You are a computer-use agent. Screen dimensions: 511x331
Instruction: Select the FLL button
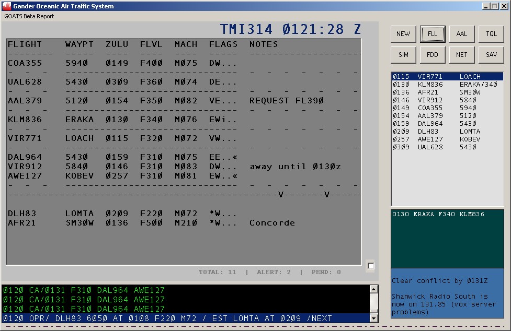[x=433, y=34]
